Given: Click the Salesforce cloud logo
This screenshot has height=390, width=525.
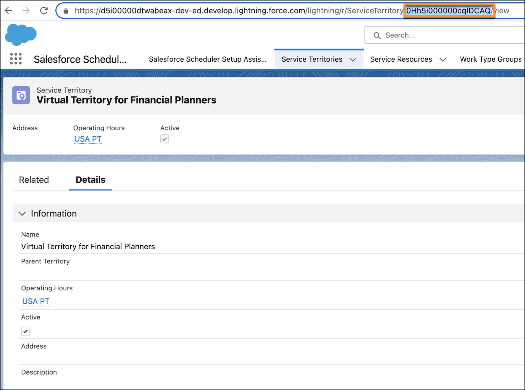Looking at the screenshot, I should tap(21, 35).
